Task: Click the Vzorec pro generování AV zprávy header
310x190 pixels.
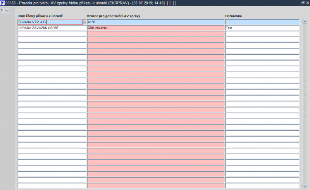Action: 113,16
